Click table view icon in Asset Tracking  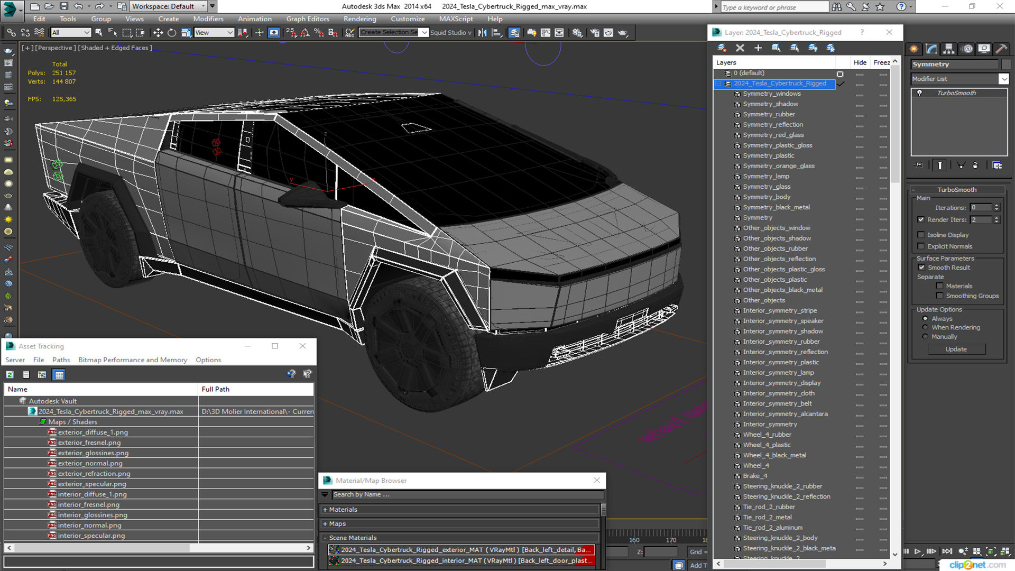click(59, 375)
